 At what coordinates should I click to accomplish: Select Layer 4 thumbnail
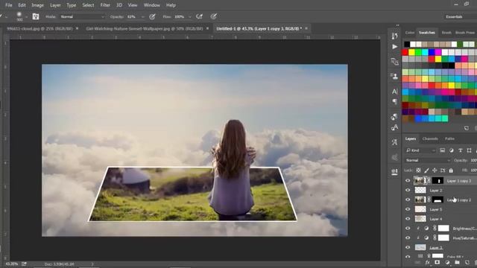(x=420, y=219)
